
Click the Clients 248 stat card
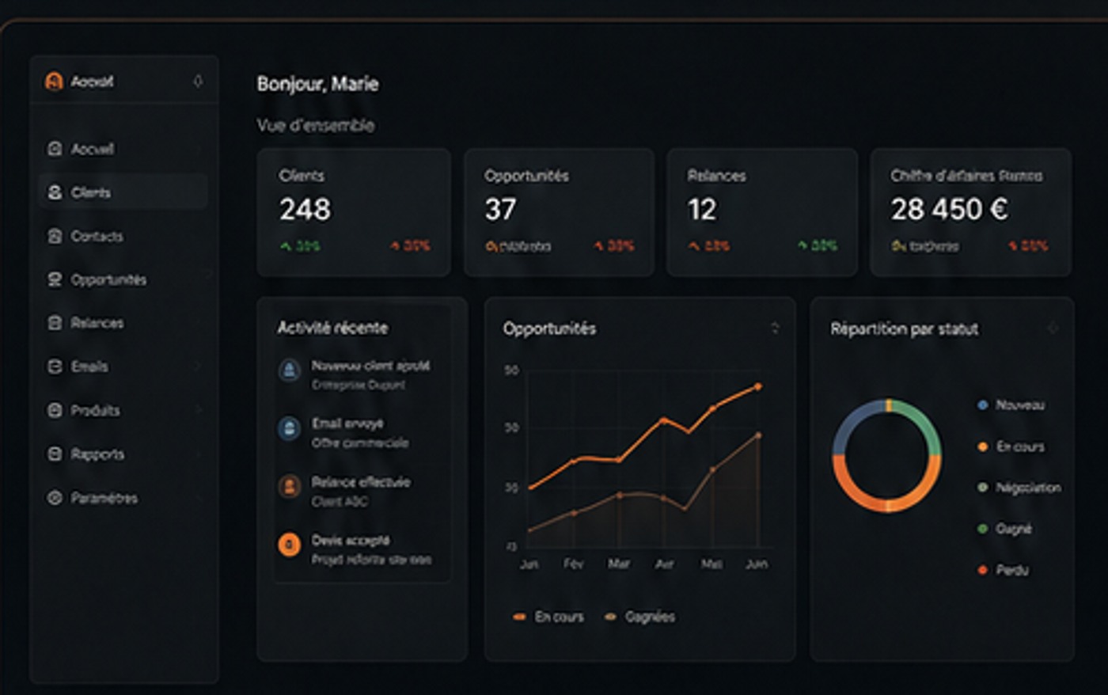(x=354, y=212)
